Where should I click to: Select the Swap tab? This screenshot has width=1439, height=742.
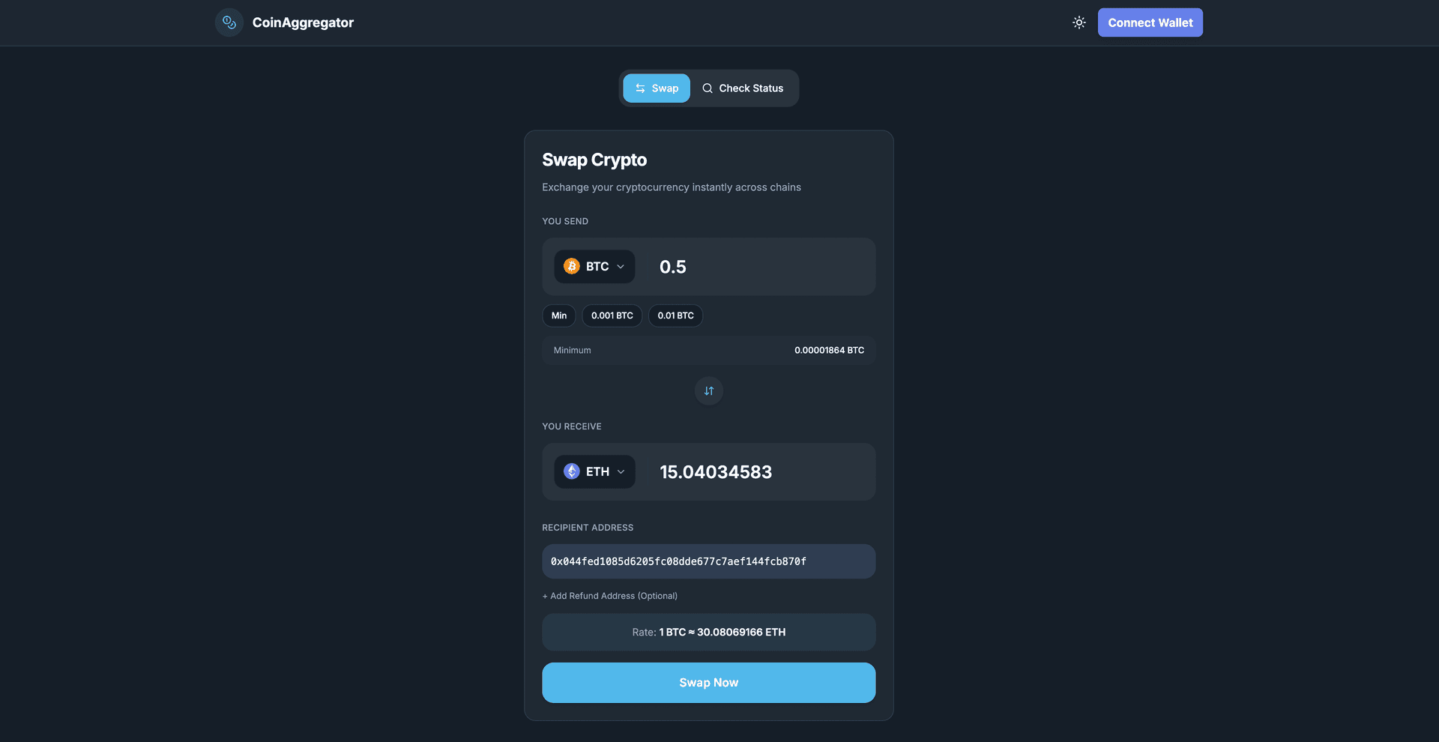[x=657, y=88]
